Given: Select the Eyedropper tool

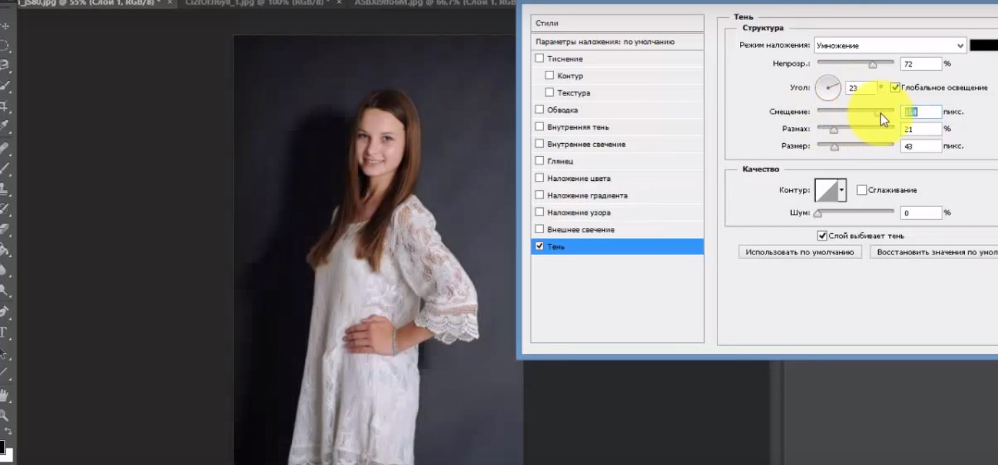Looking at the screenshot, I should point(4,125).
